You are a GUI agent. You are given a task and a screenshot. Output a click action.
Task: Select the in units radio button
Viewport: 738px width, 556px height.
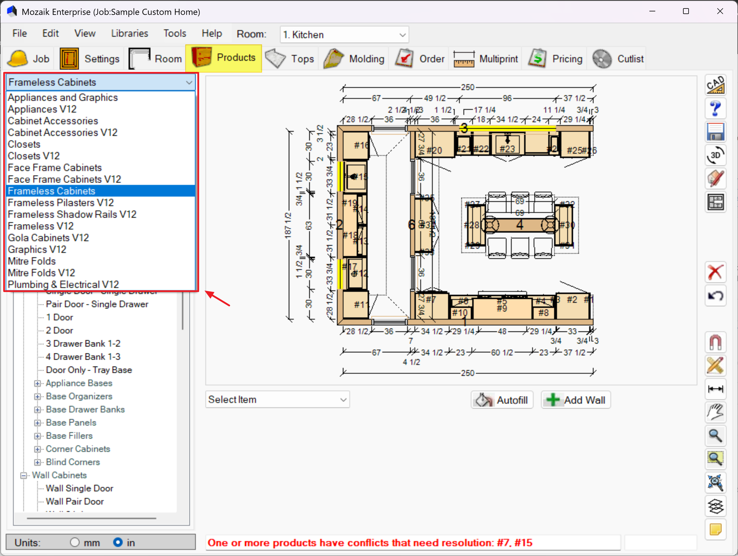pos(118,542)
